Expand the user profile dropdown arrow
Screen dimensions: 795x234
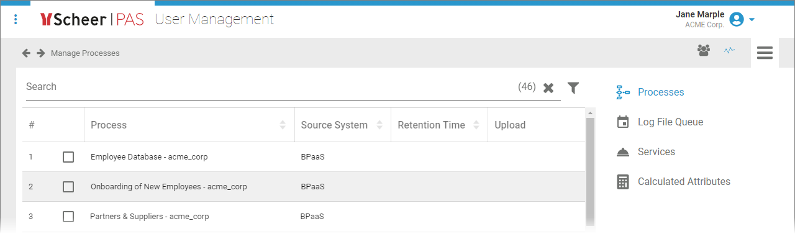pyautogui.click(x=752, y=19)
